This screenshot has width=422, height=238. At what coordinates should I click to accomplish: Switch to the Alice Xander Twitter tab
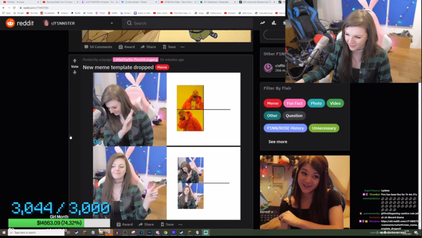pos(138,2)
